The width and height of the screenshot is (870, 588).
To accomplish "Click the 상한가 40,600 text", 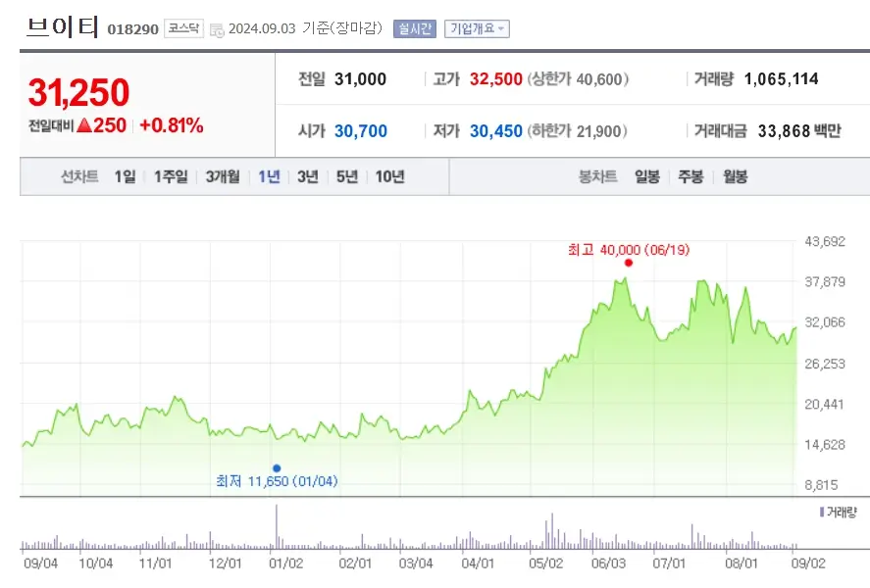I will pyautogui.click(x=578, y=79).
